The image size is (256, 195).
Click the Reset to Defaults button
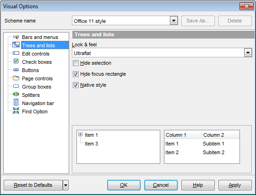click(x=33, y=185)
